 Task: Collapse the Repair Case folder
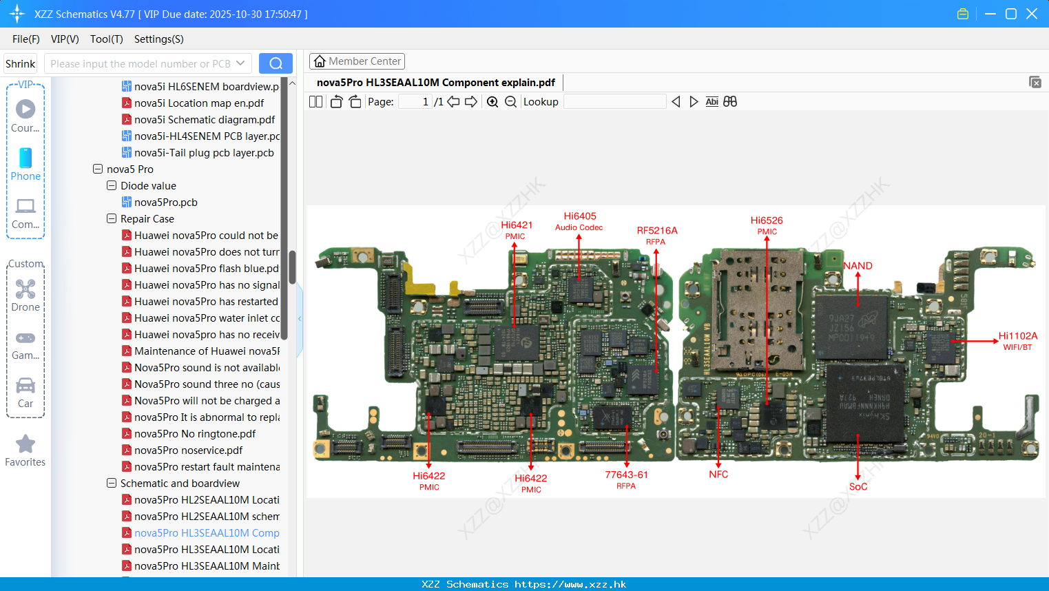(112, 218)
